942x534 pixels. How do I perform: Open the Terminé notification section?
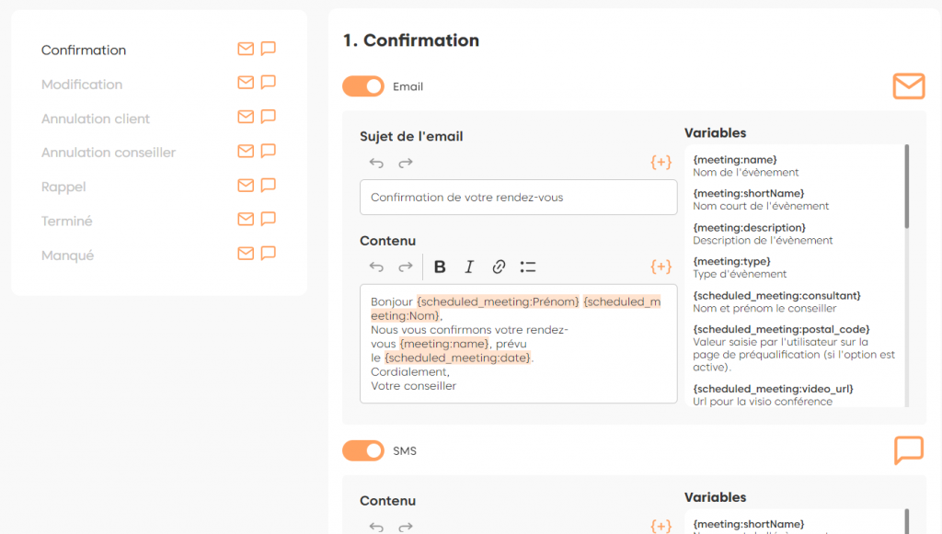67,222
